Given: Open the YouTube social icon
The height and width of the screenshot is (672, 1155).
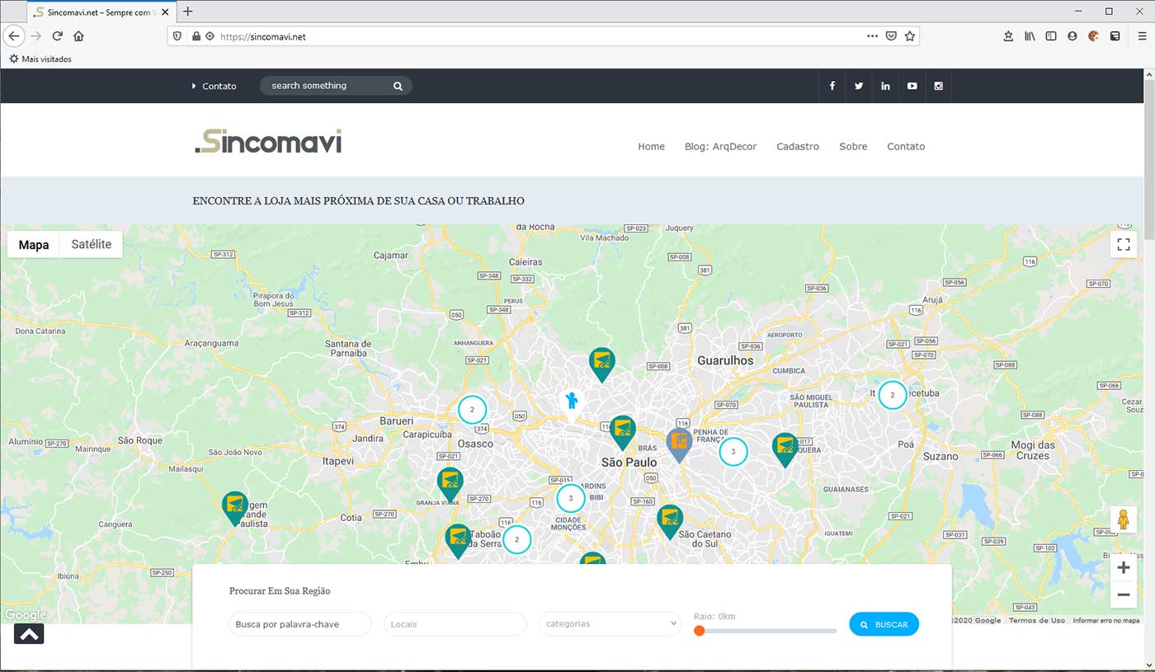Looking at the screenshot, I should click(912, 86).
